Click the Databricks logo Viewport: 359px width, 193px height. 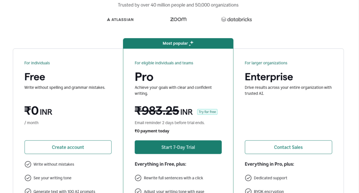coord(236,20)
